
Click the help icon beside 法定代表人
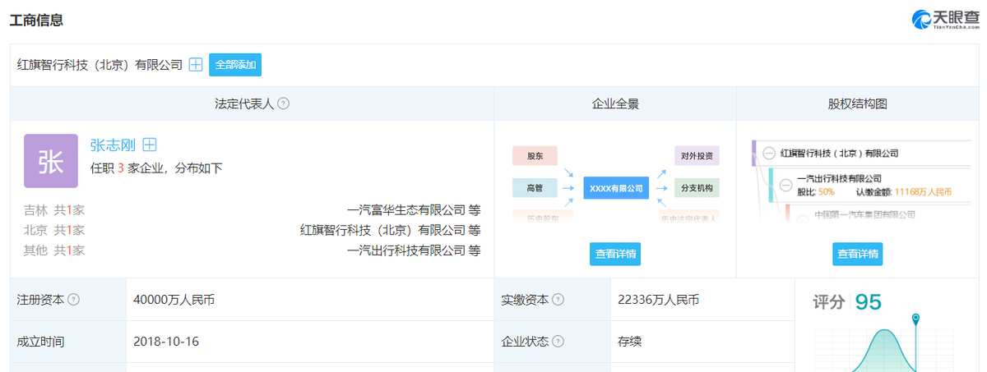pos(283,104)
